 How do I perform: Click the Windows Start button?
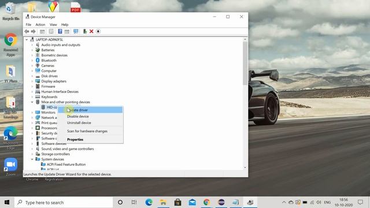point(7,202)
